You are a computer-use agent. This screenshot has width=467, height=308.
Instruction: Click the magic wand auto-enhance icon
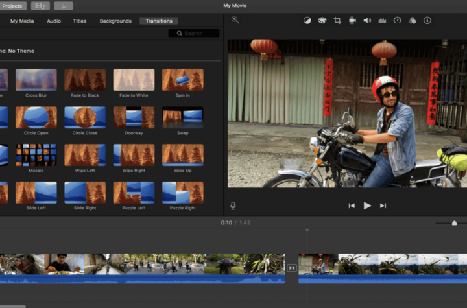pyautogui.click(x=235, y=20)
